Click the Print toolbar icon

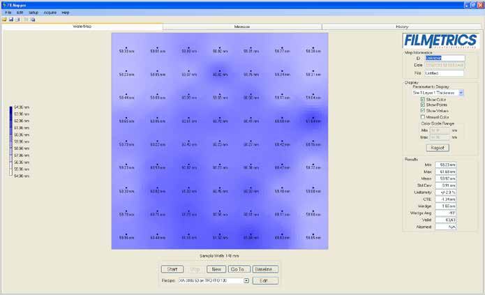[17, 20]
